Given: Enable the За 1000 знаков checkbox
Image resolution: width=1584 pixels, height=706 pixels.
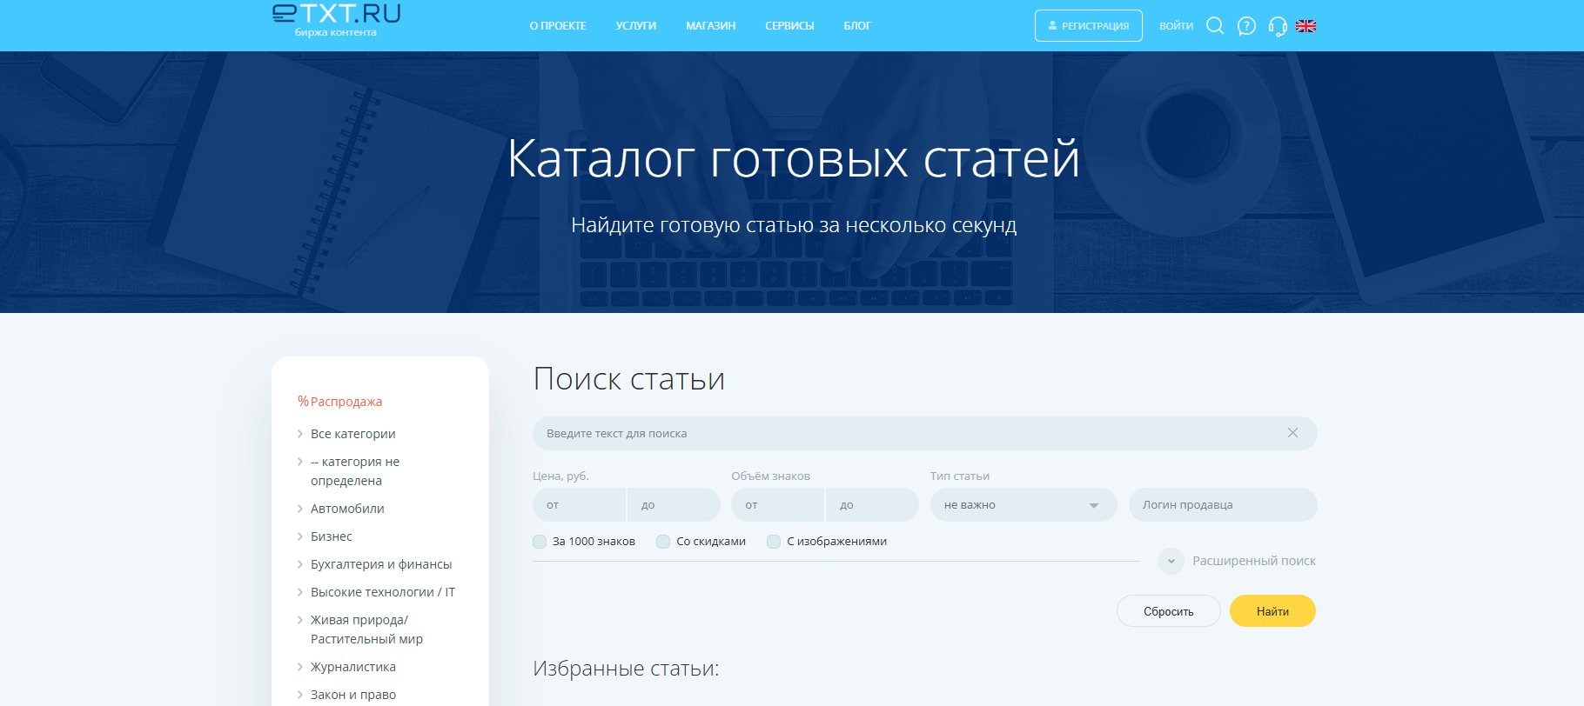Looking at the screenshot, I should (540, 542).
